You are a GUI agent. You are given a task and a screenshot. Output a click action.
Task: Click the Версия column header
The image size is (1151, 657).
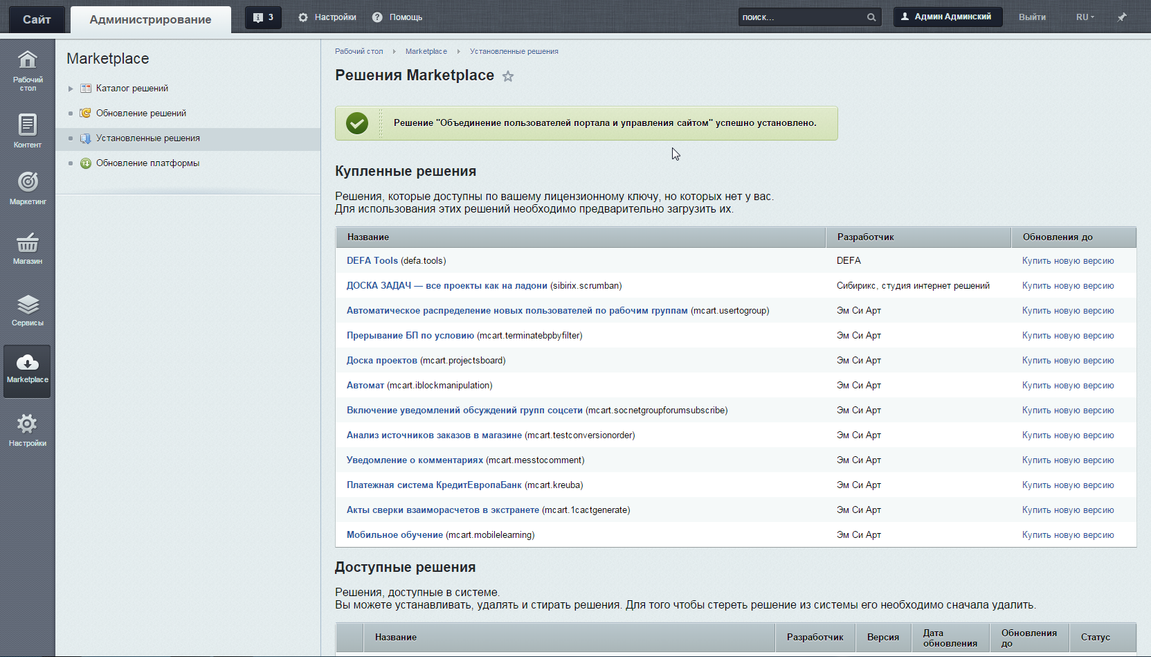[883, 638]
